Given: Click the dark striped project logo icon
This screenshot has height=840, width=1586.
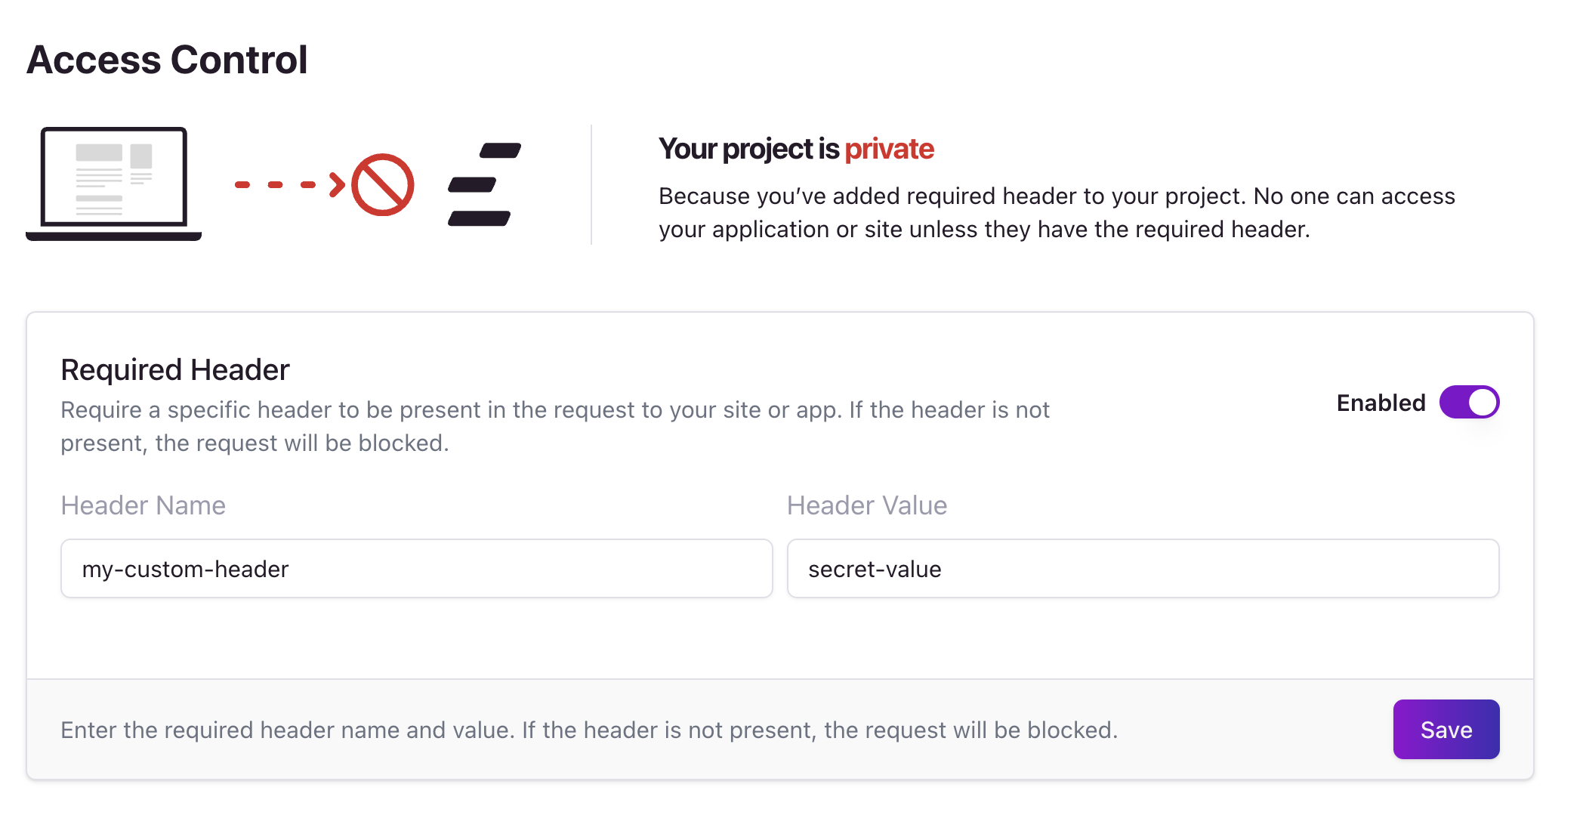Looking at the screenshot, I should click(x=485, y=184).
